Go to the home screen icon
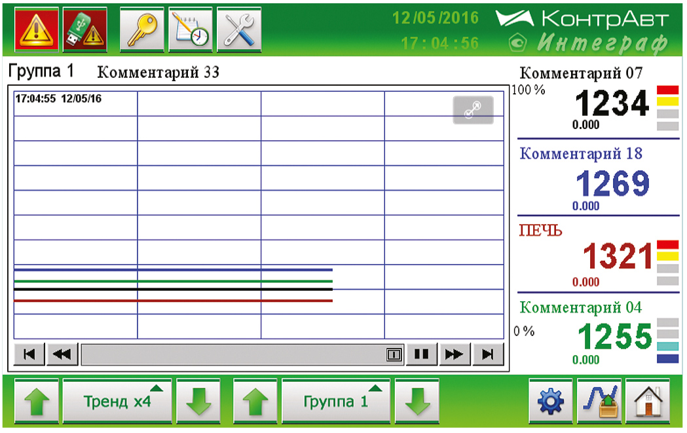This screenshot has width=687, height=433. 647,400
